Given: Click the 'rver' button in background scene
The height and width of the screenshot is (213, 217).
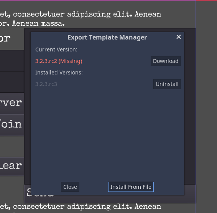Looking at the screenshot, I should [x=12, y=104].
